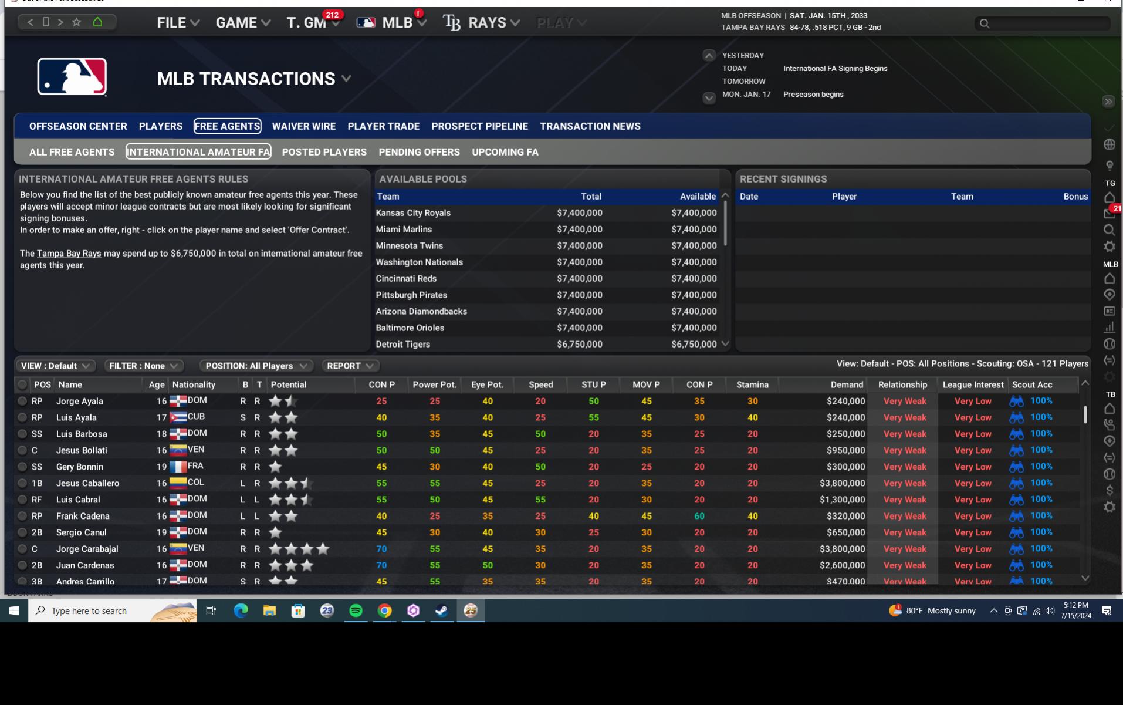1123x705 pixels.
Task: Click binoculars scout icon for Jorge Ayala
Action: click(1016, 402)
